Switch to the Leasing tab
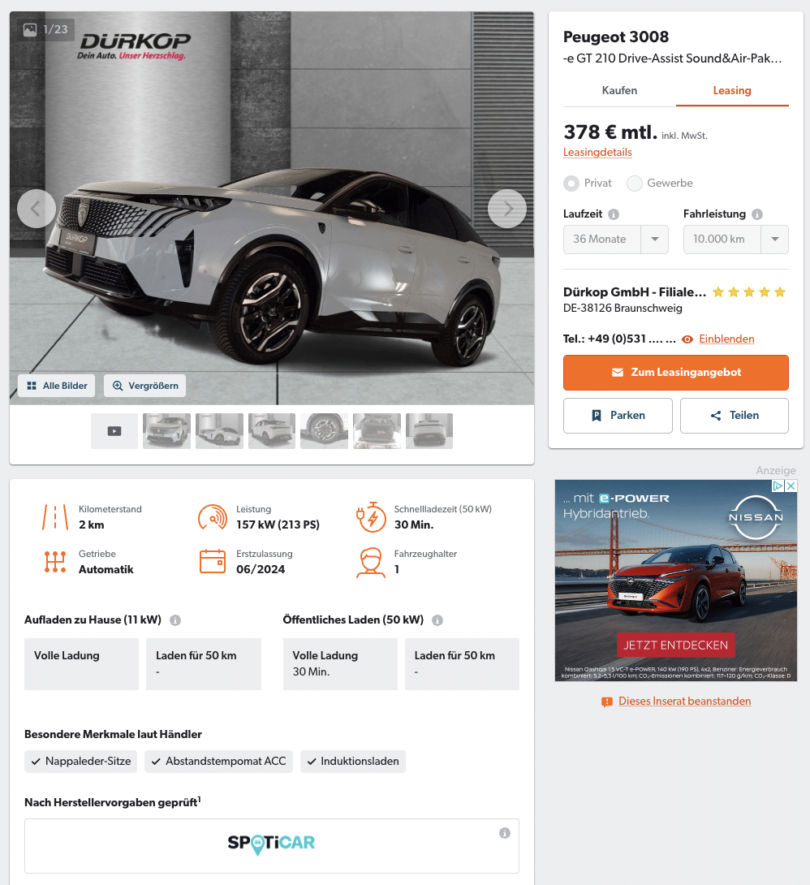810x885 pixels. click(732, 90)
